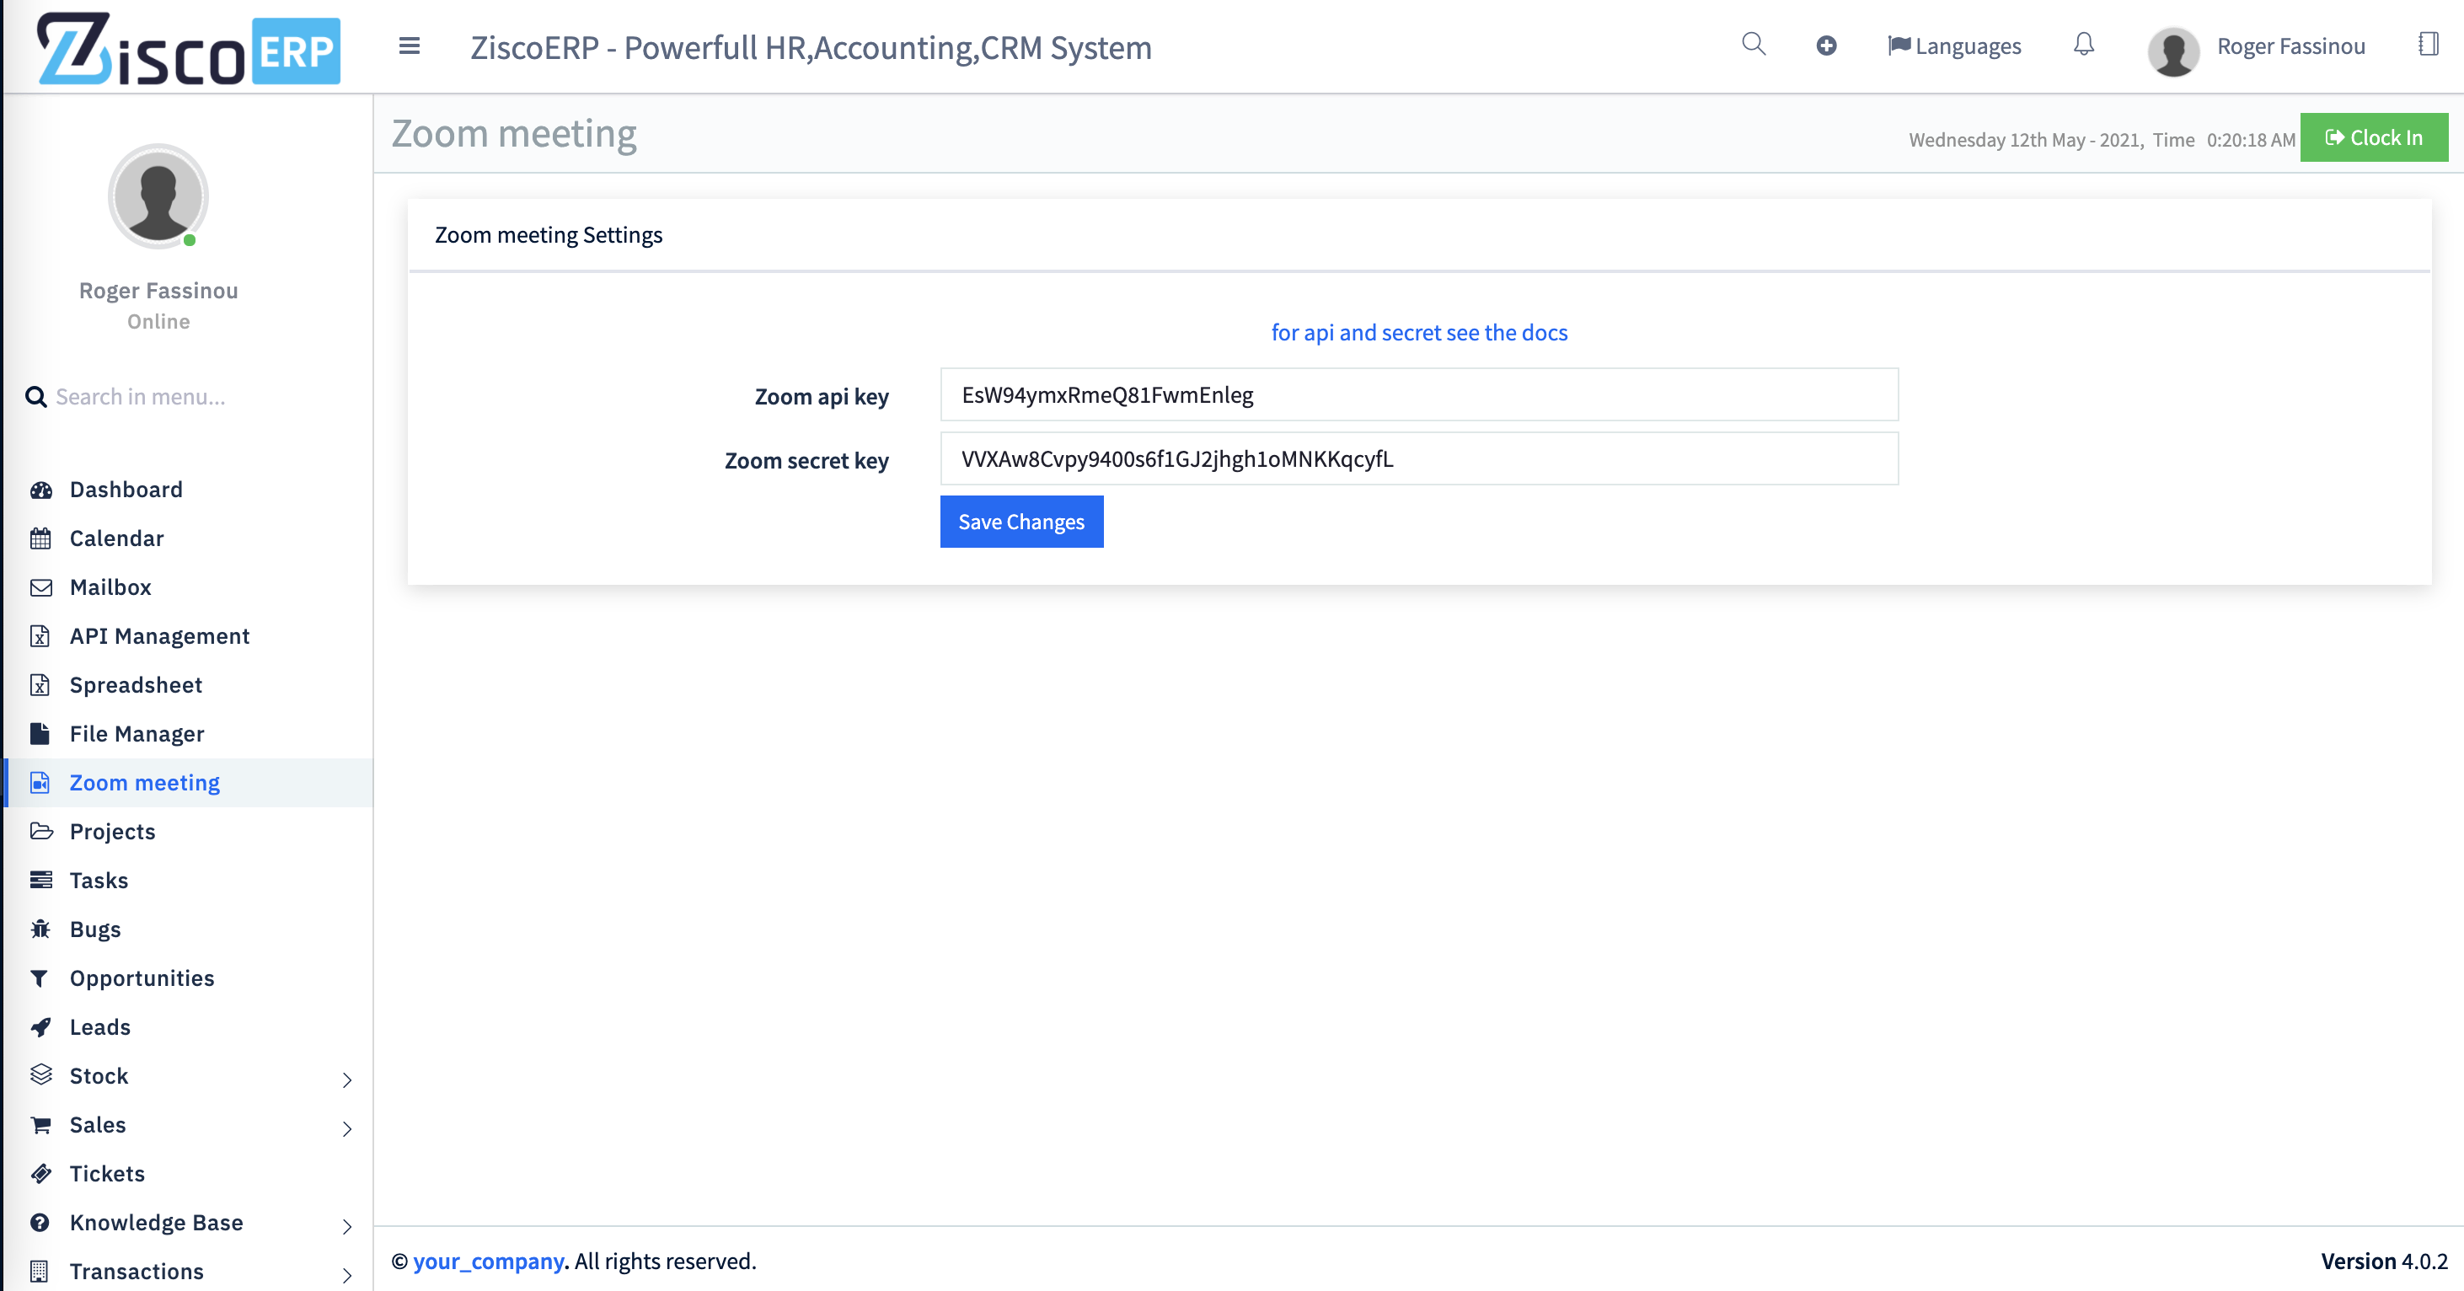The height and width of the screenshot is (1291, 2464).
Task: Click the Zoom meeting Settings panel title
Action: click(x=549, y=234)
